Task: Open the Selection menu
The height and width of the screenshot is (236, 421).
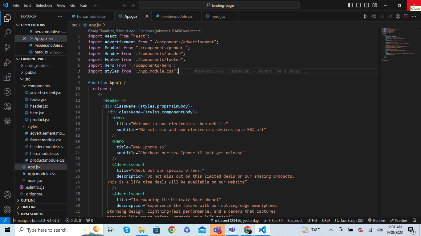Action: tap(44, 5)
